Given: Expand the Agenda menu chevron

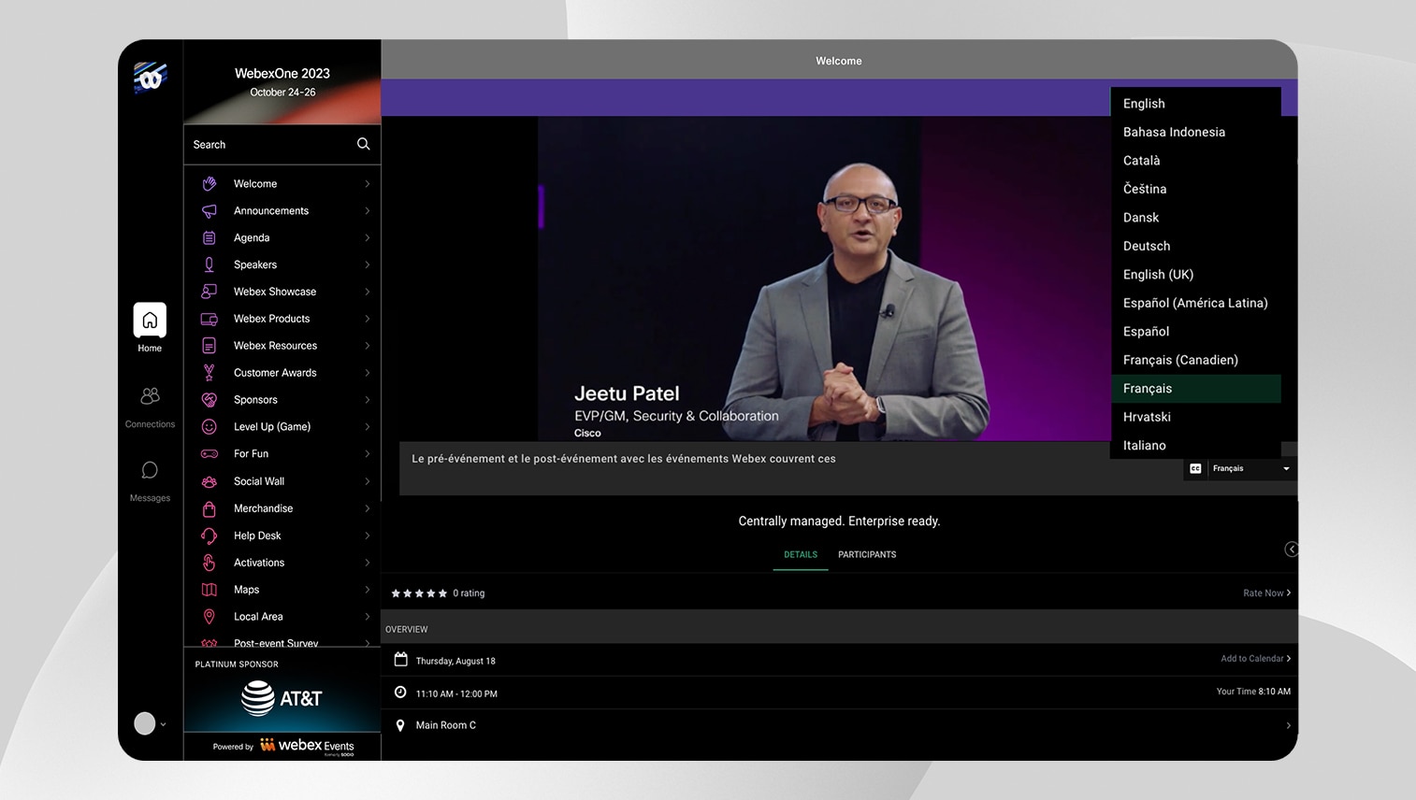Looking at the screenshot, I should click(x=368, y=238).
